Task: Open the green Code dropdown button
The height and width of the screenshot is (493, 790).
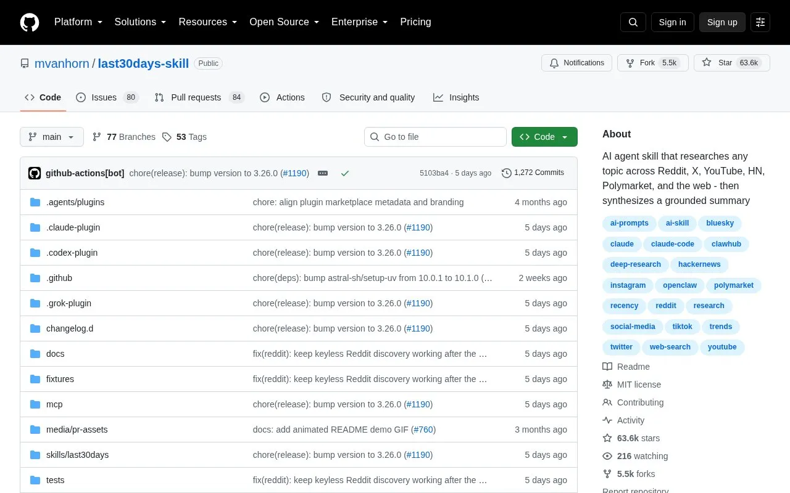Action: [x=544, y=137]
